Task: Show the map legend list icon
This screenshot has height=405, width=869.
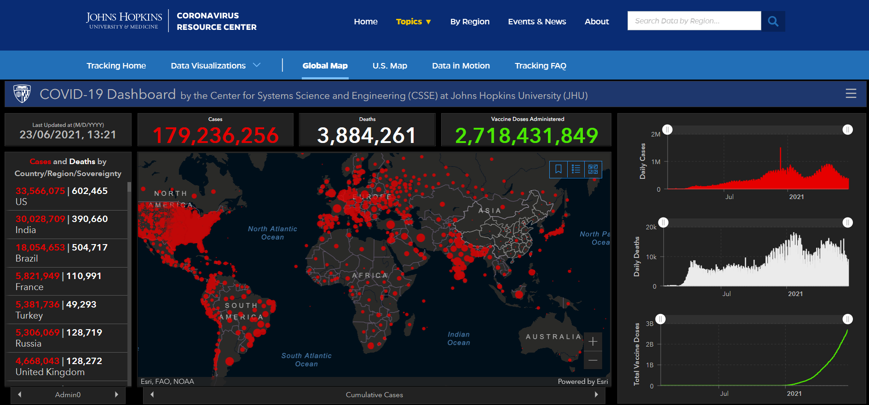Action: click(x=575, y=169)
